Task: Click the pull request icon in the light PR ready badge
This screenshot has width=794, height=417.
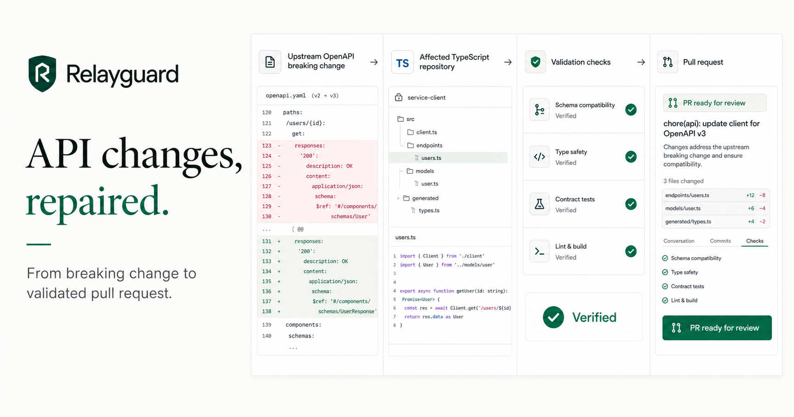Action: (673, 103)
